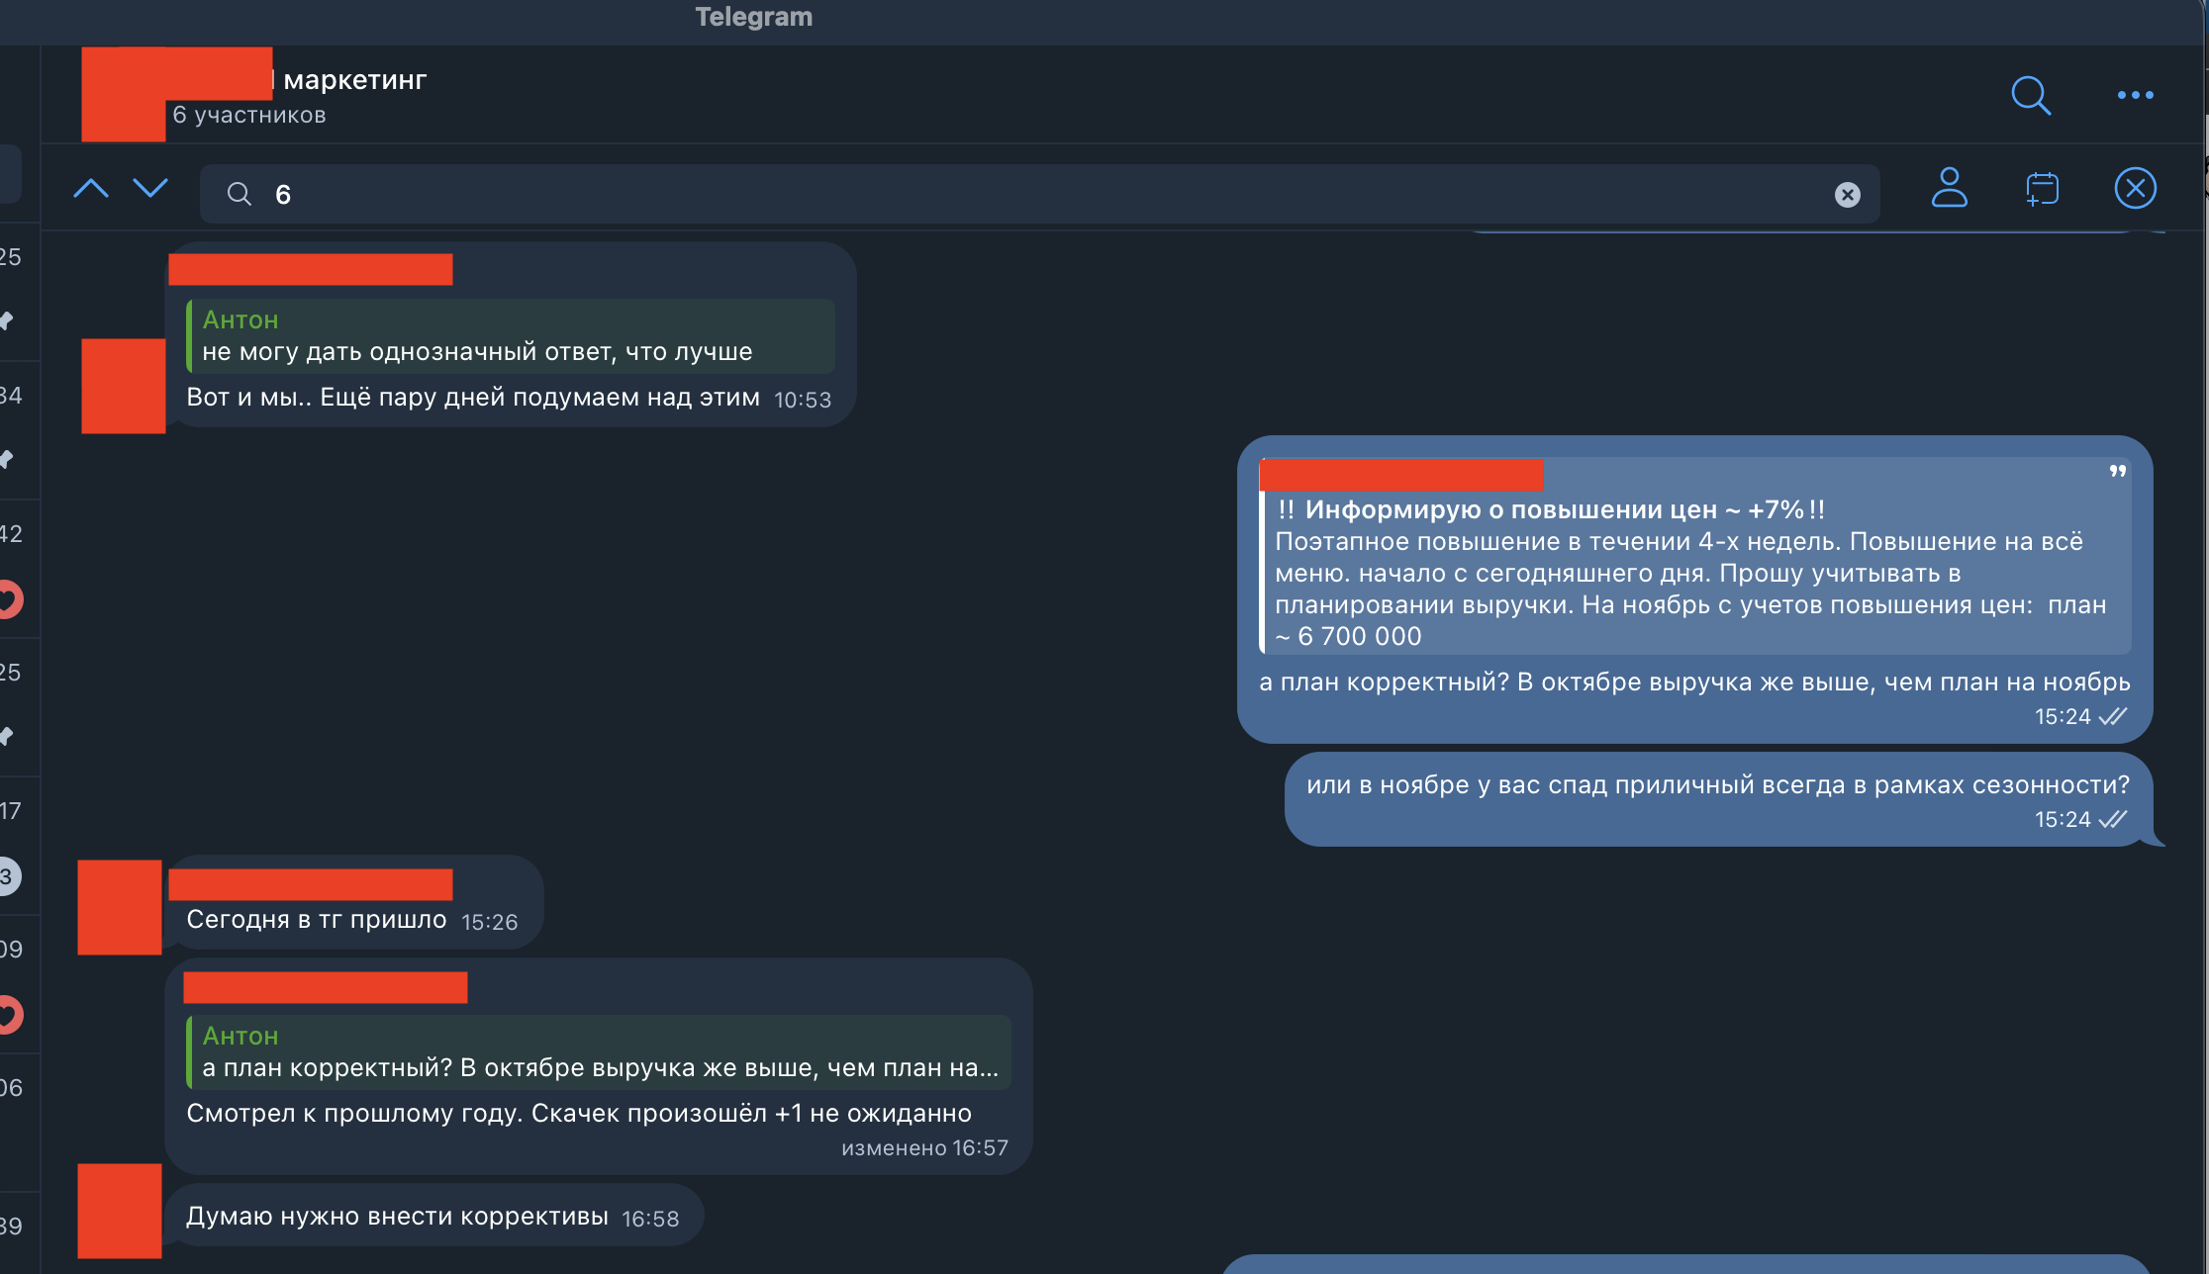
Task: Open sender avatar beside Думаю нужно внести коррективы
Action: point(120,1211)
